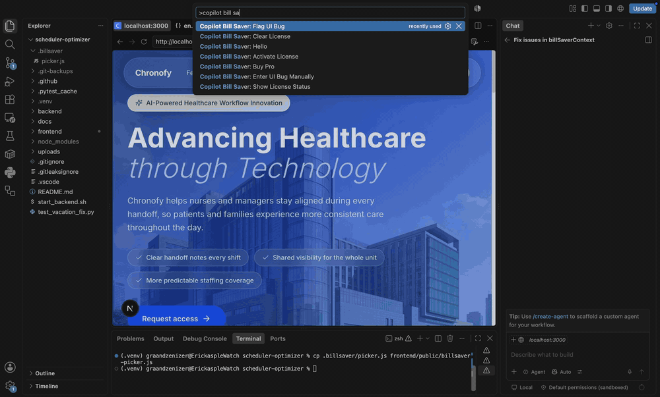Remove Flag UI Bug from recently used
This screenshot has height=397, width=660.
coord(459,26)
